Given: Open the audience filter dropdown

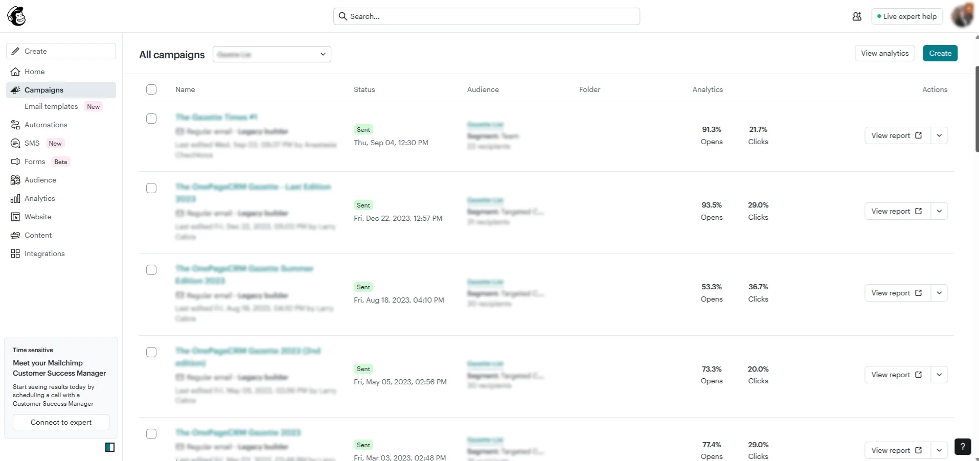Looking at the screenshot, I should tap(272, 54).
